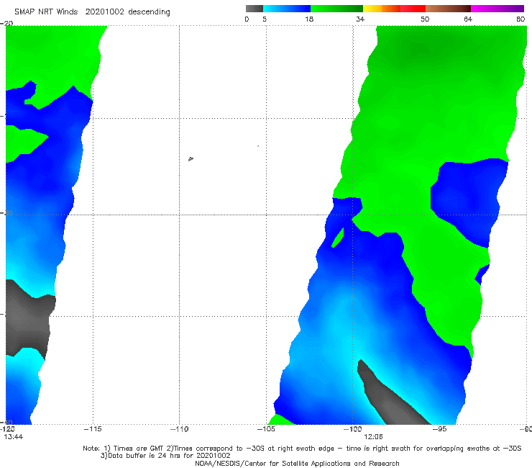532x468 pixels.
Task: Click the longitude label '-115'
Action: [93, 429]
